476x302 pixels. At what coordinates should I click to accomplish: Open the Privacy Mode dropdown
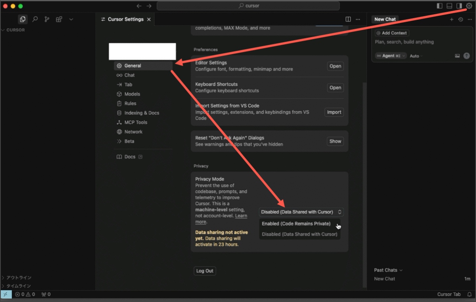click(301, 212)
